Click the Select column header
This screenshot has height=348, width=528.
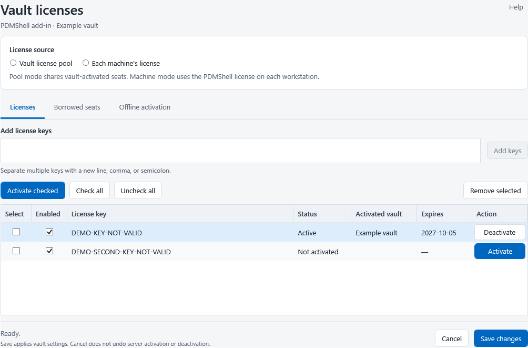(16, 214)
